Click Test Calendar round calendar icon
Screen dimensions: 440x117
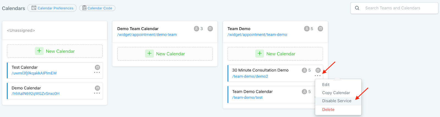tap(97, 67)
